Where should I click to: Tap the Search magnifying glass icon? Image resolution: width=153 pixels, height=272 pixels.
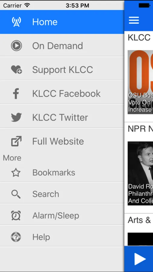coord(16,194)
